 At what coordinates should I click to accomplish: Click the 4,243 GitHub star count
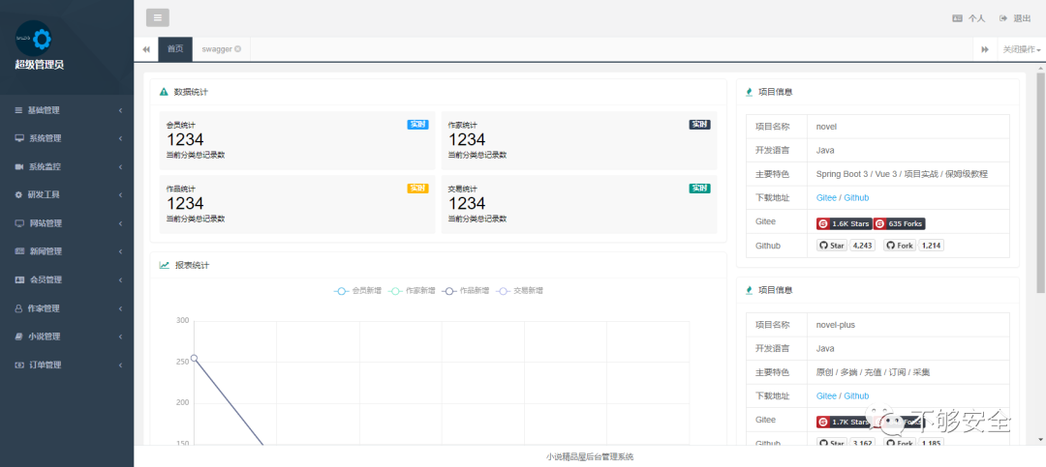[x=862, y=246]
